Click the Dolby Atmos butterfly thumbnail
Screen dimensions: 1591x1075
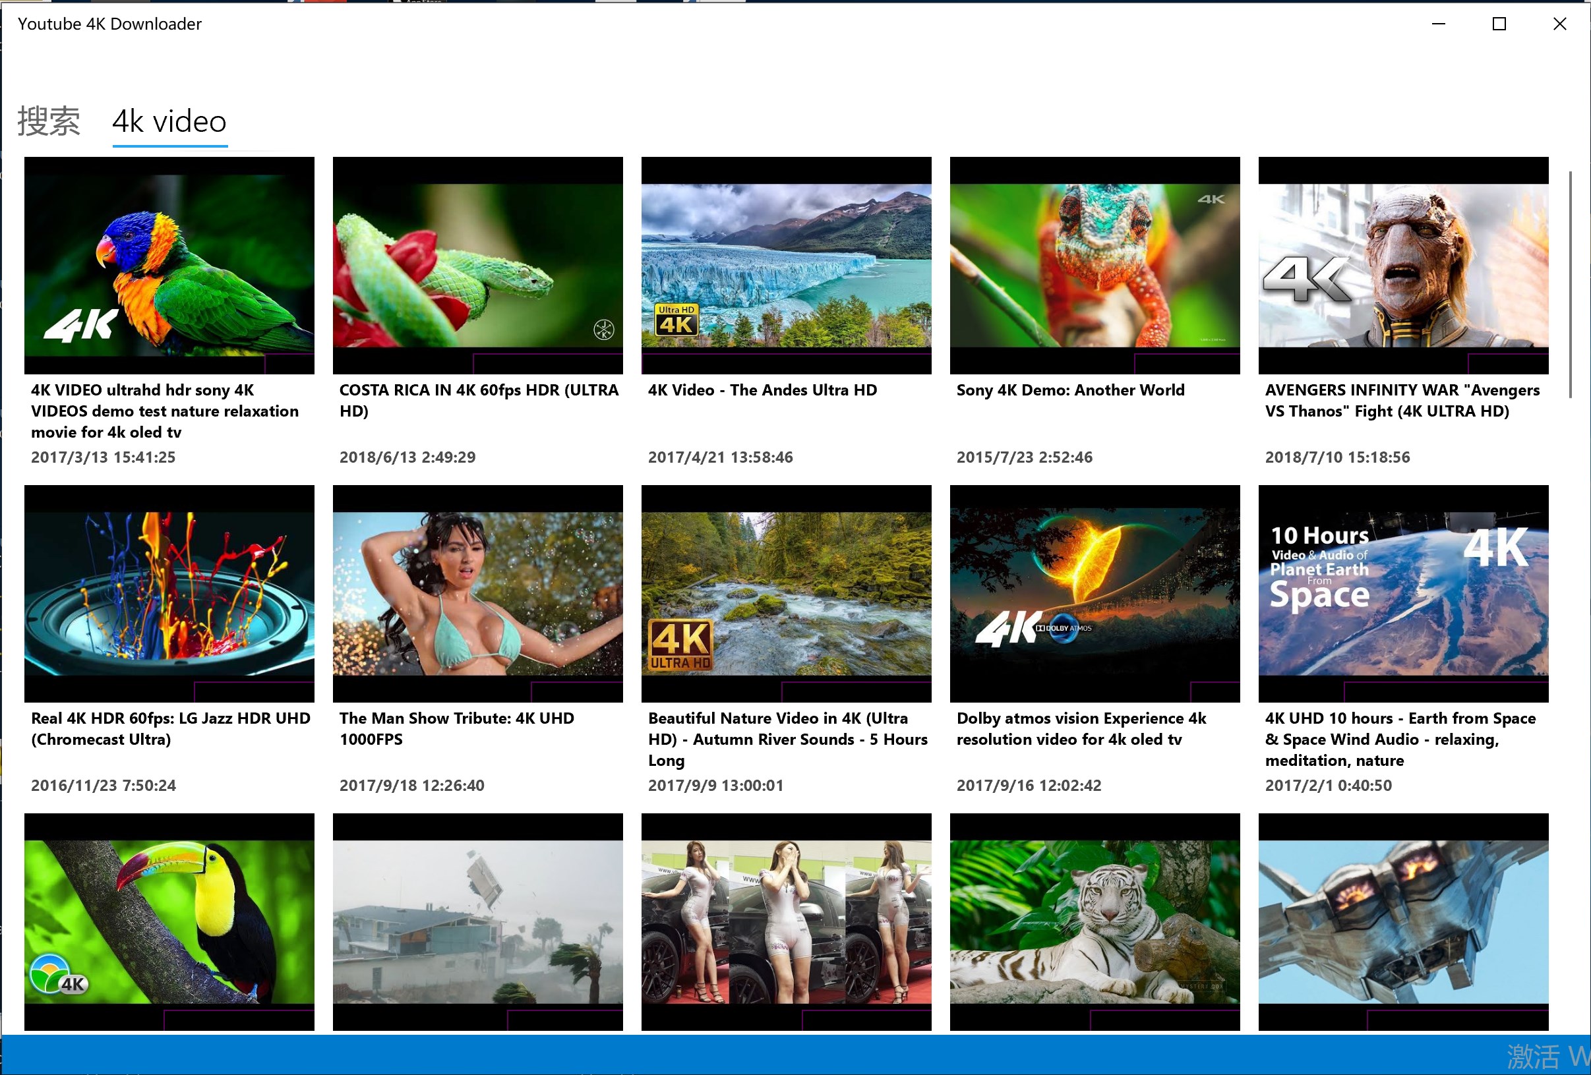click(x=1095, y=593)
